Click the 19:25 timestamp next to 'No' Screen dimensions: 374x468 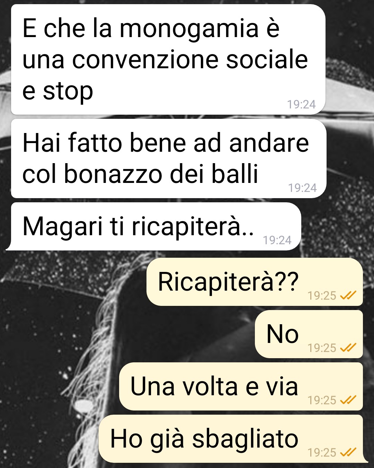[322, 348]
